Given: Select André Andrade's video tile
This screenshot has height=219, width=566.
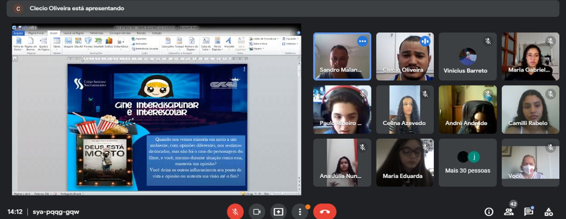Looking at the screenshot, I should coord(467,109).
